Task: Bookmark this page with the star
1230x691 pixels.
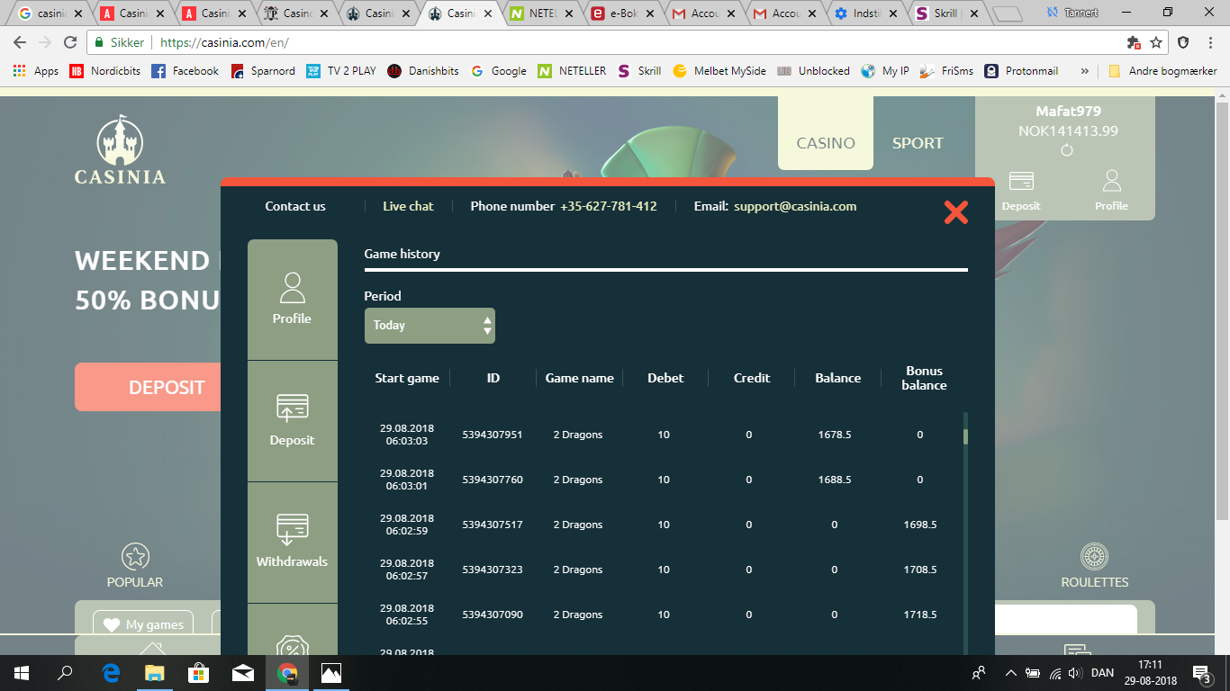Action: pyautogui.click(x=1156, y=42)
